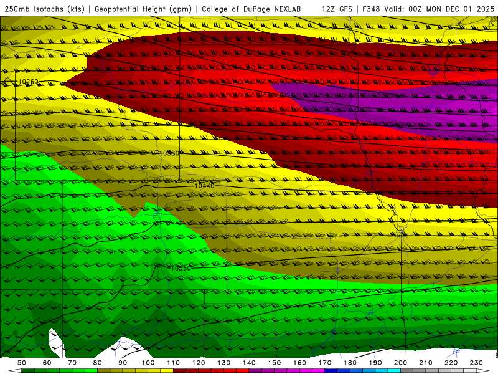498x374 pixels.
Task: Click the 180 value on color scale
Action: [350, 363]
